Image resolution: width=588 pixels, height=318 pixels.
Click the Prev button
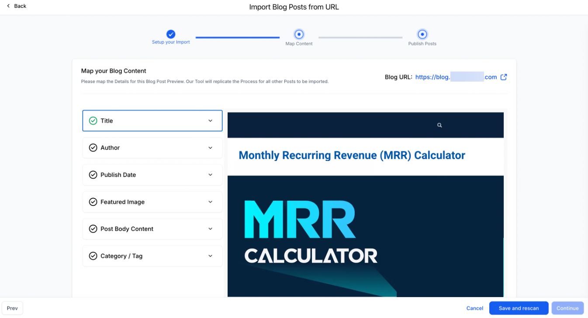[x=12, y=308]
